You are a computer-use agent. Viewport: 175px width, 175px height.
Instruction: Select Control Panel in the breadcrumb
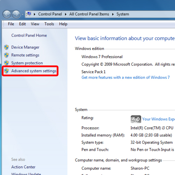50,14
